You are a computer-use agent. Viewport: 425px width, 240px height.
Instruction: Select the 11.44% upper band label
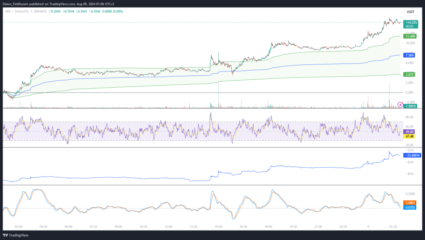[410, 37]
